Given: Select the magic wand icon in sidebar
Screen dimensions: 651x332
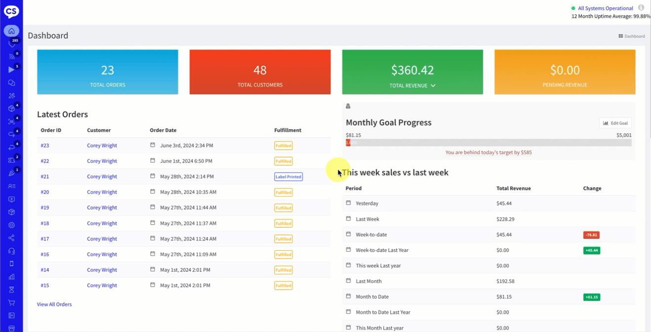Looking at the screenshot, I should [11, 96].
